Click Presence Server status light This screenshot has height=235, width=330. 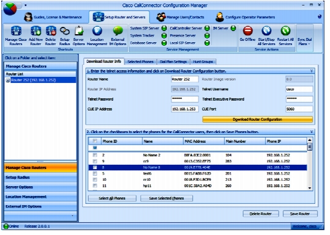click(x=208, y=35)
